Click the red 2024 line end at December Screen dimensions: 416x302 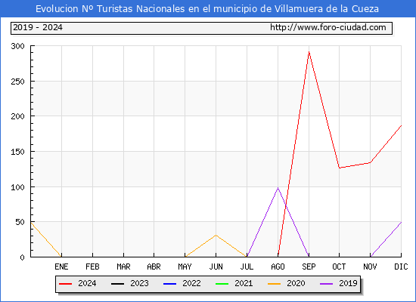[401, 126]
